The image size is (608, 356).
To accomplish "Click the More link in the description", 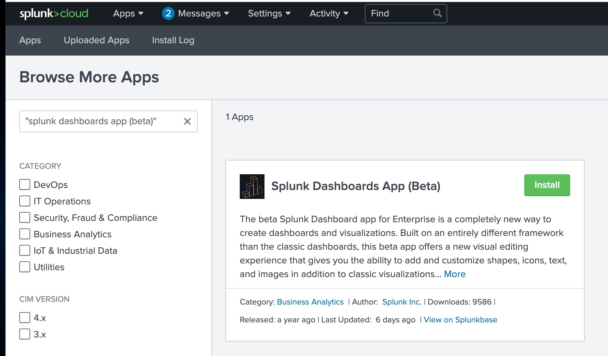I will pos(455,274).
